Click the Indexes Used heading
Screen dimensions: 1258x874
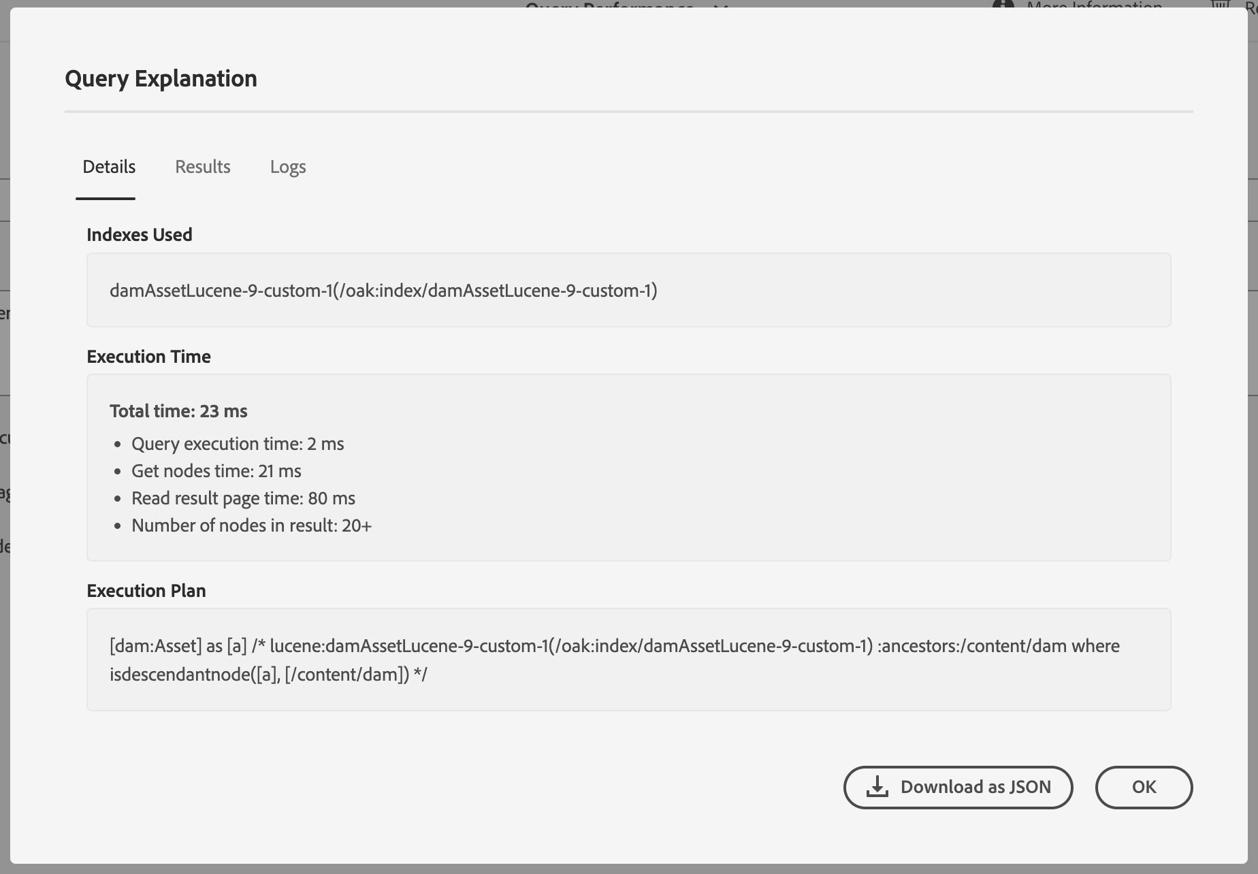[x=140, y=235]
